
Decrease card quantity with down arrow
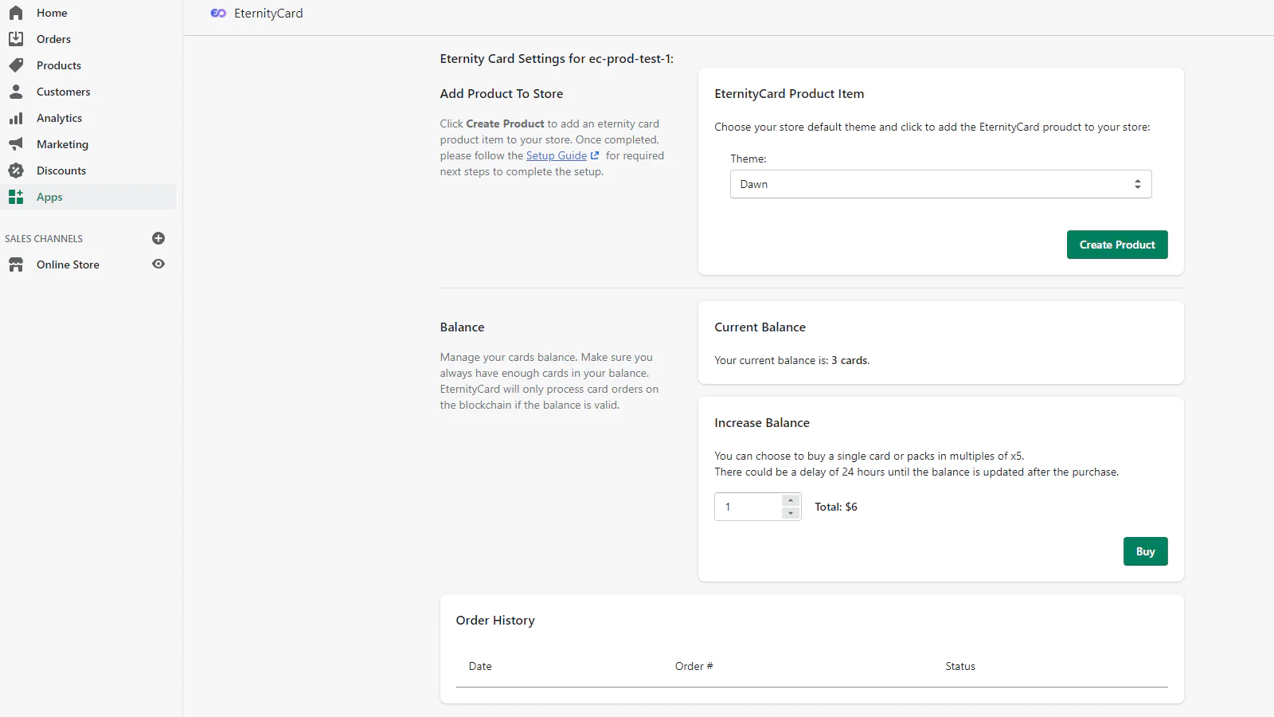[790, 513]
